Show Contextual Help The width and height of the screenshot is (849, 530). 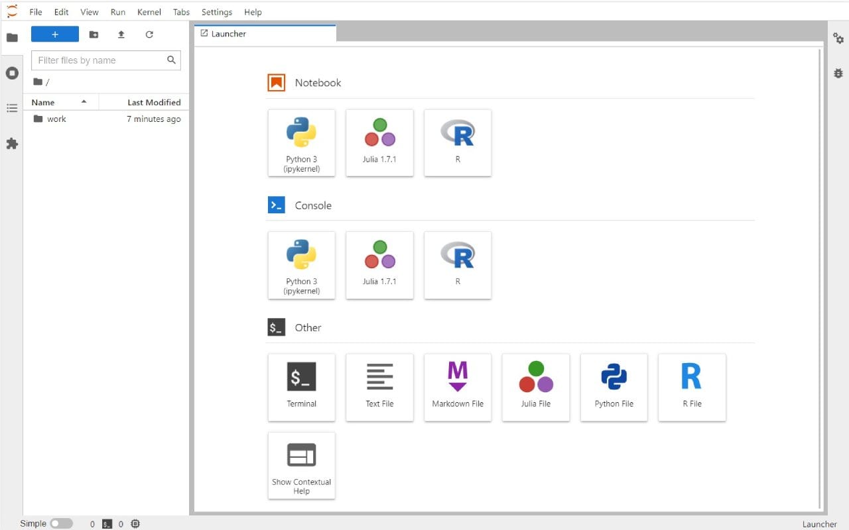point(302,465)
